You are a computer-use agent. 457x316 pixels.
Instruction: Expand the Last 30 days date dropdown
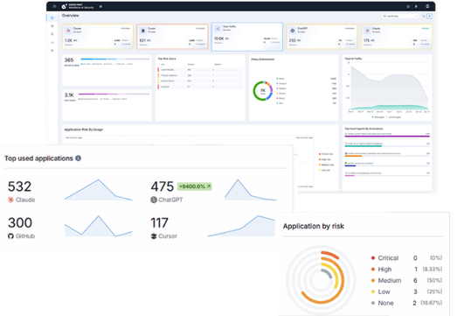[400, 16]
